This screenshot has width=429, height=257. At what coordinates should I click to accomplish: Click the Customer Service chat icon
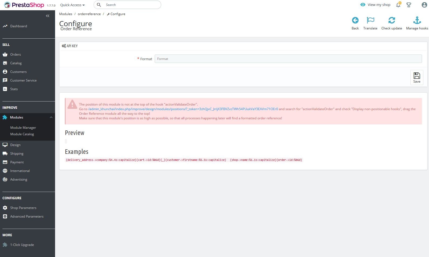(5, 80)
